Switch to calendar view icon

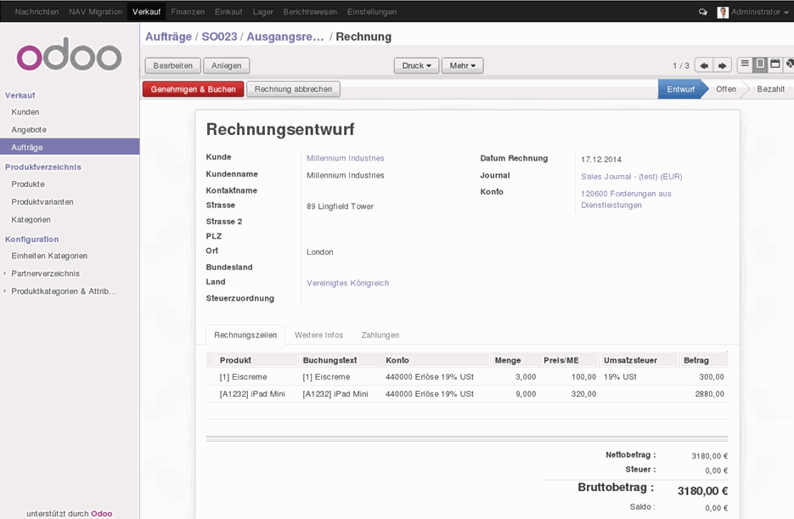pyautogui.click(x=775, y=65)
